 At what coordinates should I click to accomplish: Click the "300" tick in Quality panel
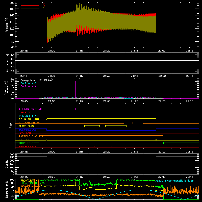tap(12, 155)
